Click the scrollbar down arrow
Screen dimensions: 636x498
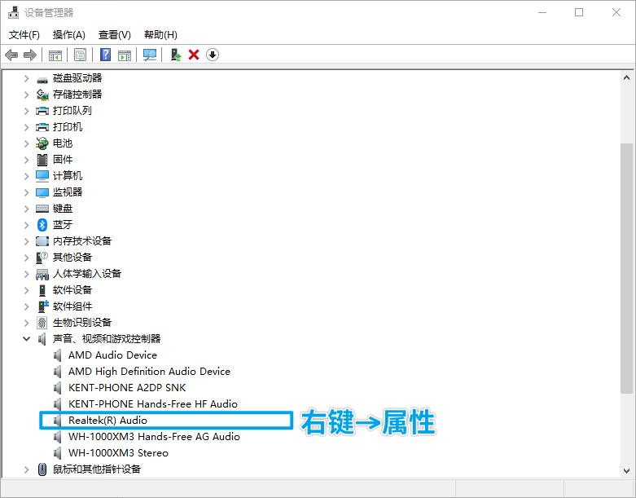tap(626, 471)
